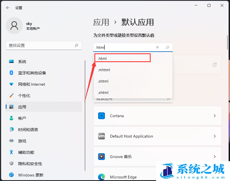This screenshot has height=181, width=230.
Task: Click the sky user profile avatar
Action: pos(14,26)
